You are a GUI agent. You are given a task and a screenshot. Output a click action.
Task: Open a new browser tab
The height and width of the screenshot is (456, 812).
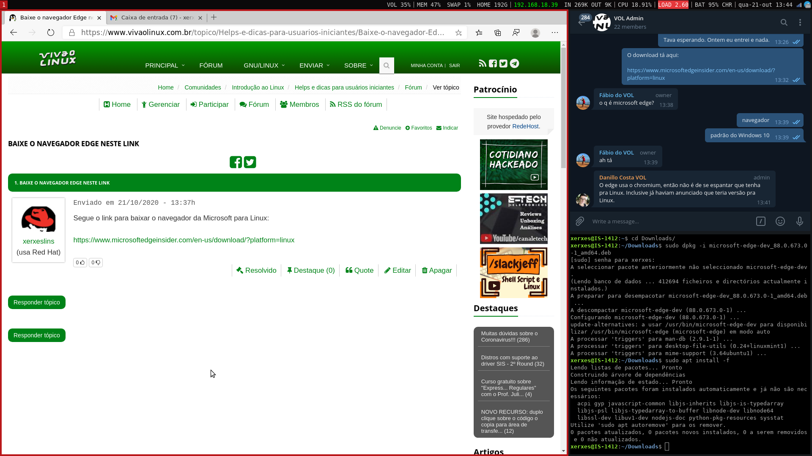(214, 17)
